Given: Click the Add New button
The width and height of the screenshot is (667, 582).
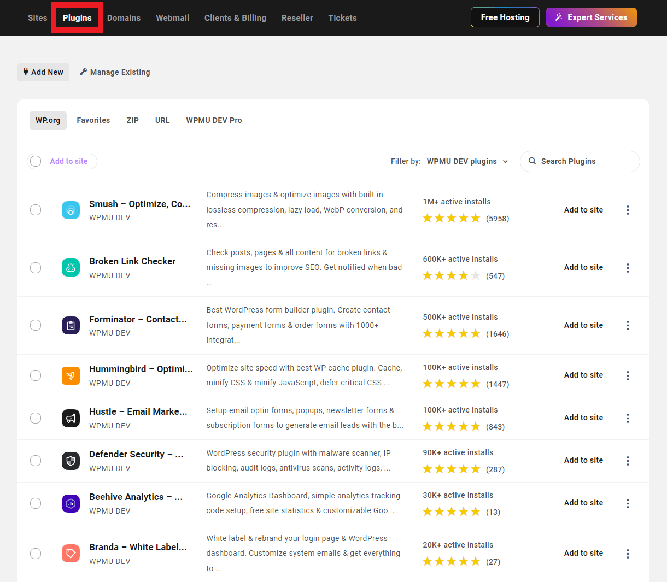Looking at the screenshot, I should tap(43, 72).
